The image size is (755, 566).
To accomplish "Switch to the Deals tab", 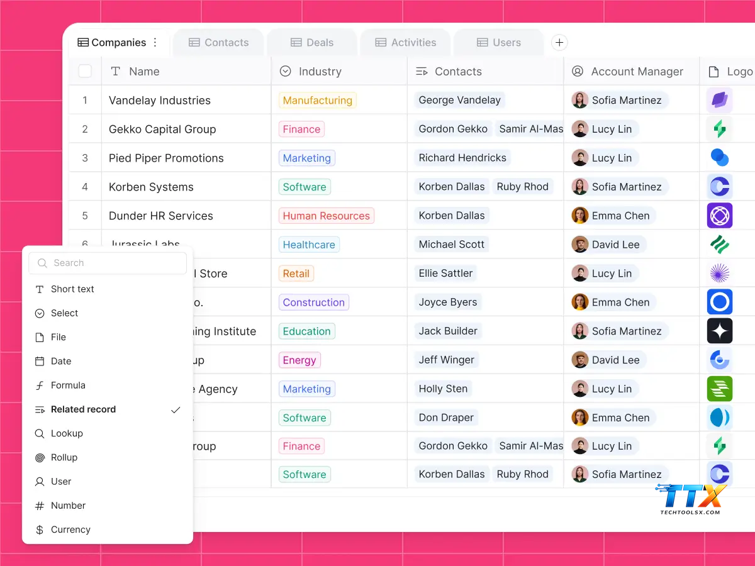I will 312,43.
